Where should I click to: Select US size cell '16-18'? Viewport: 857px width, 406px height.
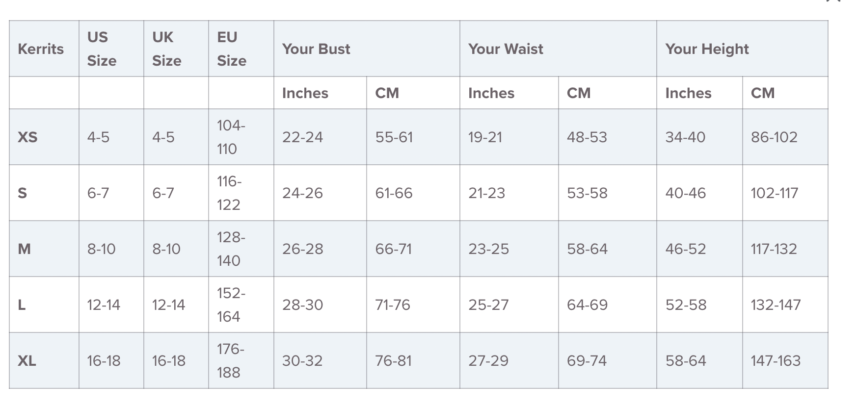(104, 361)
